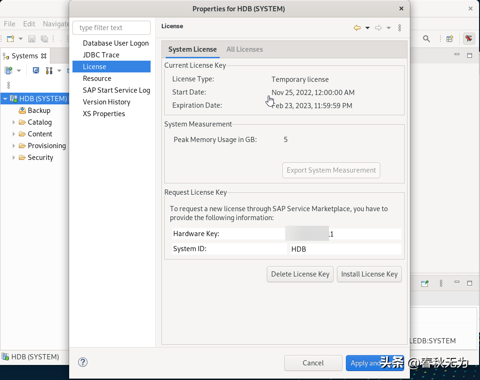Screen dimensions: 480x380
Task: Expand the Security folder node
Action: click(14, 158)
